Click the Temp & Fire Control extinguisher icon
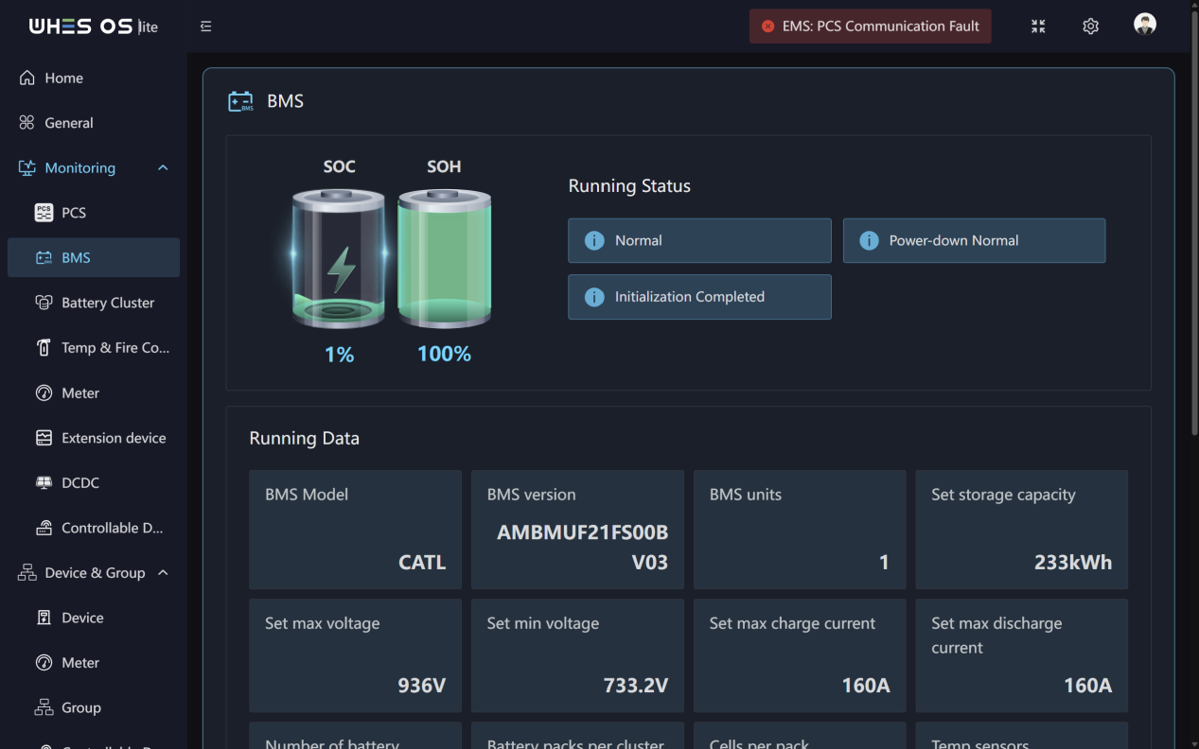 44,348
